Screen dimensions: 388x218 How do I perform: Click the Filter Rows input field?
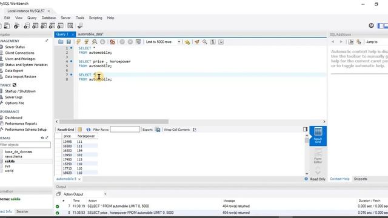(125, 130)
